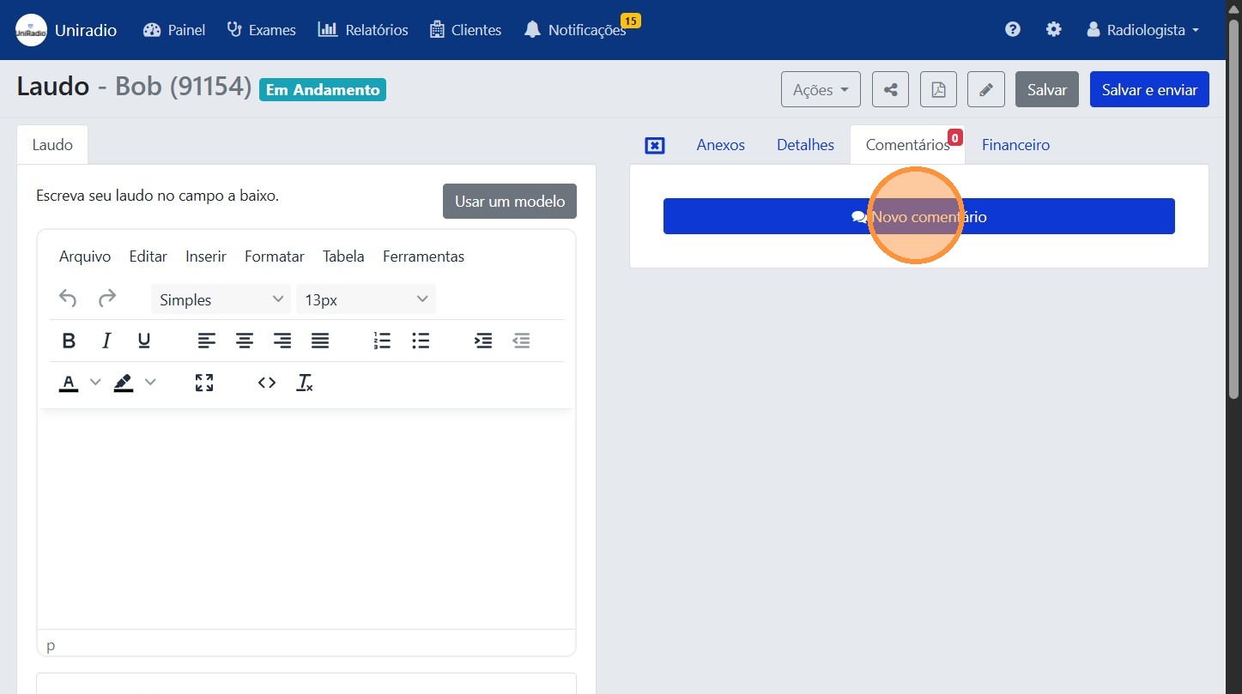Click the Usar um modelo button
The image size is (1242, 694).
pos(509,202)
